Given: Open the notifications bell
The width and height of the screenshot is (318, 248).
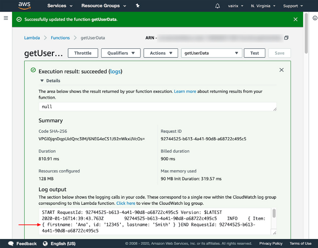Looking at the screenshot, I should (217, 5).
